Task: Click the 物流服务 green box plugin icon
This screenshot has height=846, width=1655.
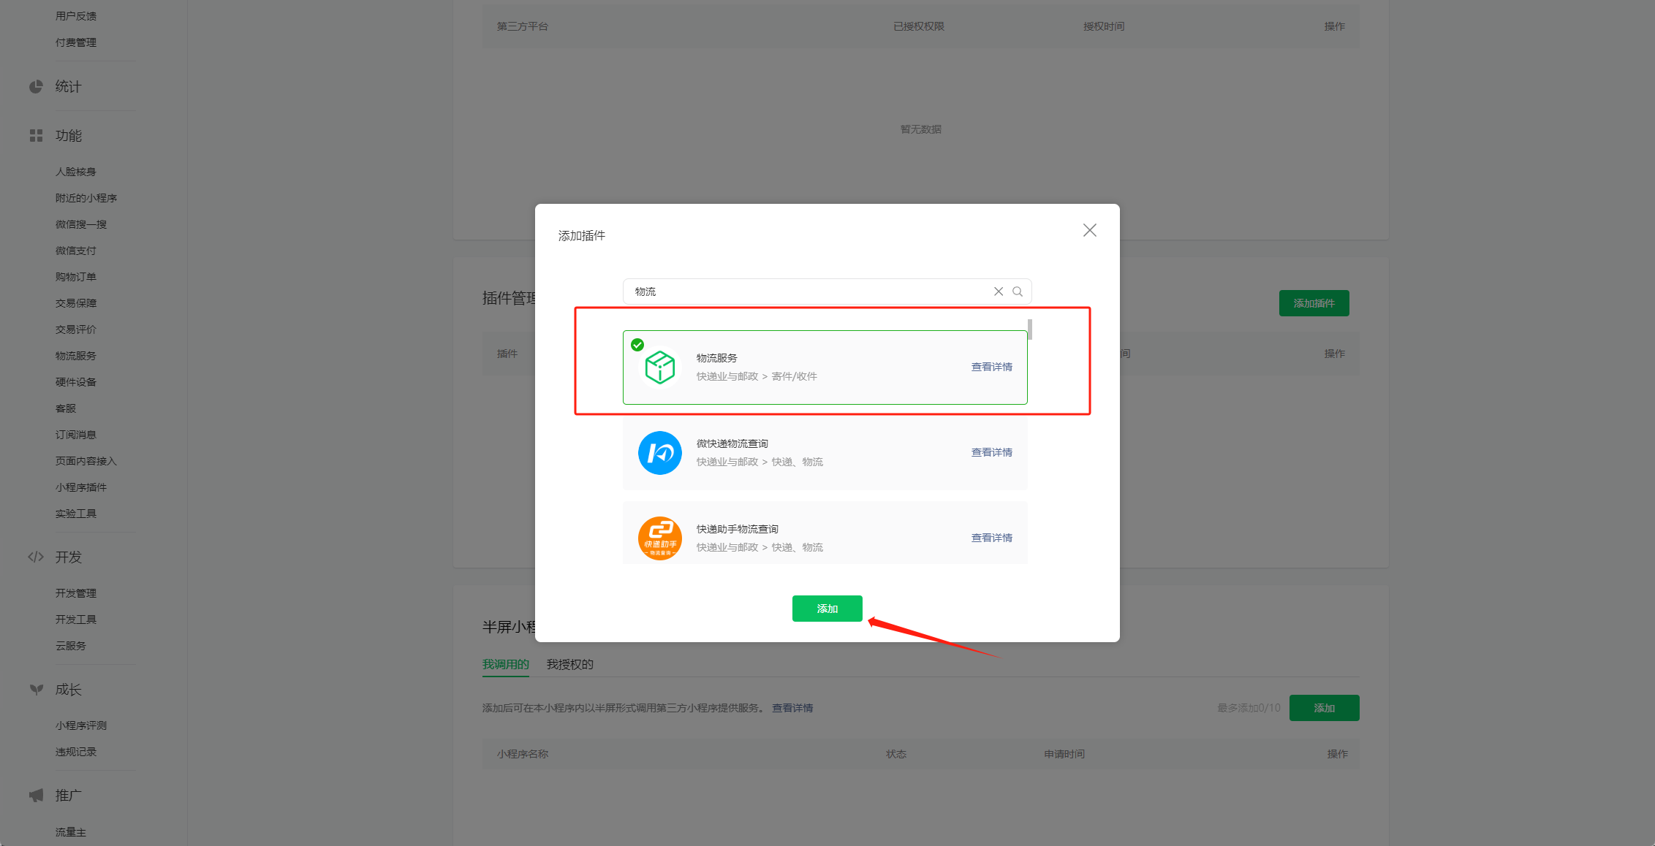Action: pos(659,367)
